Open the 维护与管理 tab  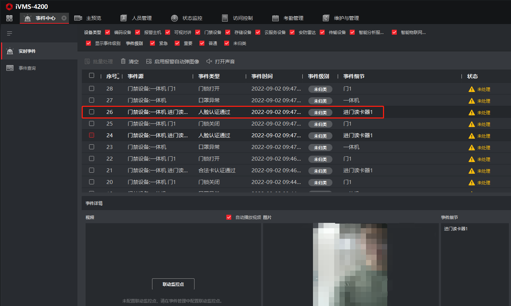tap(341, 18)
